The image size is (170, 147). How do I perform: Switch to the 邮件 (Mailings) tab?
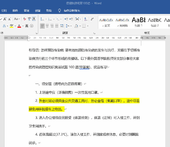[x=15, y=10]
